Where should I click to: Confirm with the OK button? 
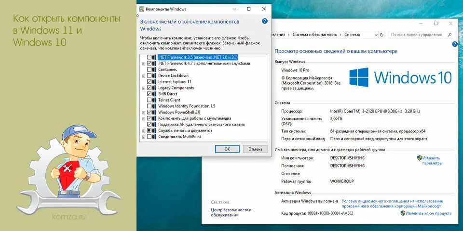click(227, 149)
